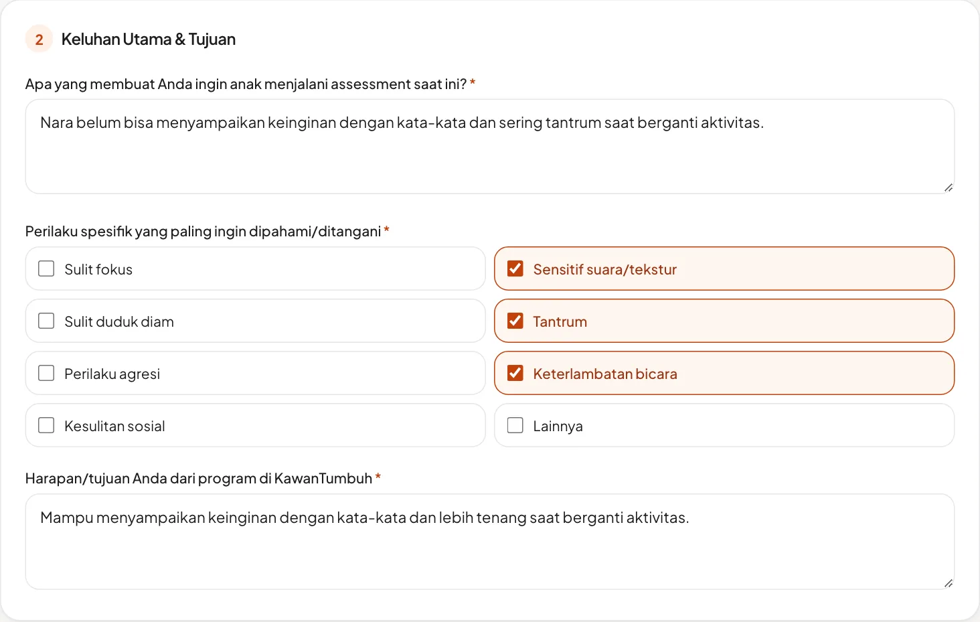Click the Harapan/tujuan Anda question label
Image resolution: width=980 pixels, height=622 pixels.
tap(199, 478)
